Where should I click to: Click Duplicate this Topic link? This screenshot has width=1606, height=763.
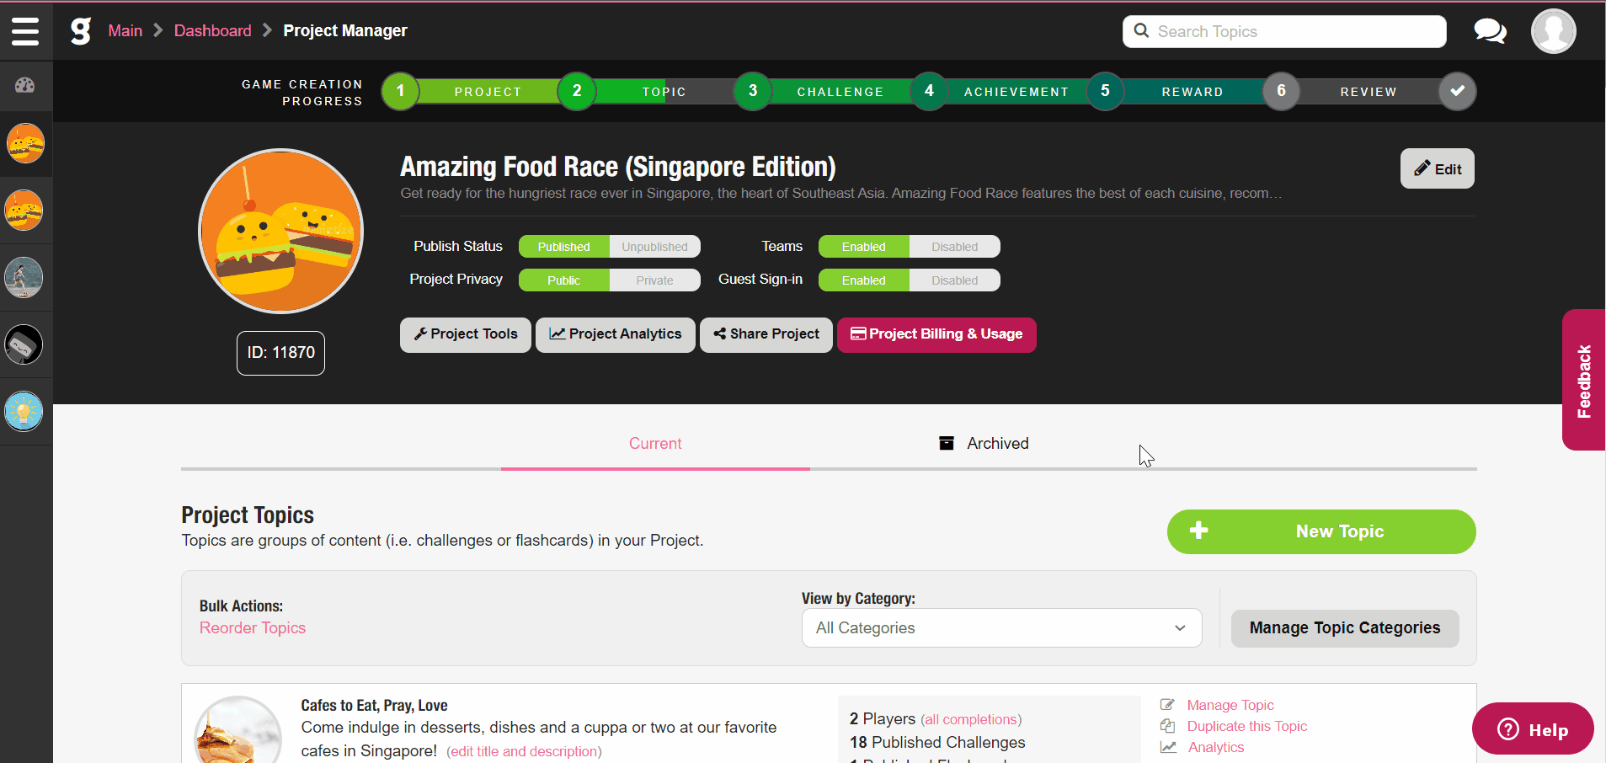click(1247, 726)
